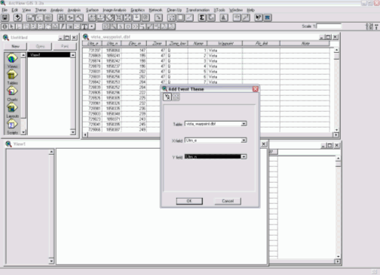This screenshot has height=275, width=380.
Task: Cancel the Add Event Theme dialog
Action: coord(228,201)
